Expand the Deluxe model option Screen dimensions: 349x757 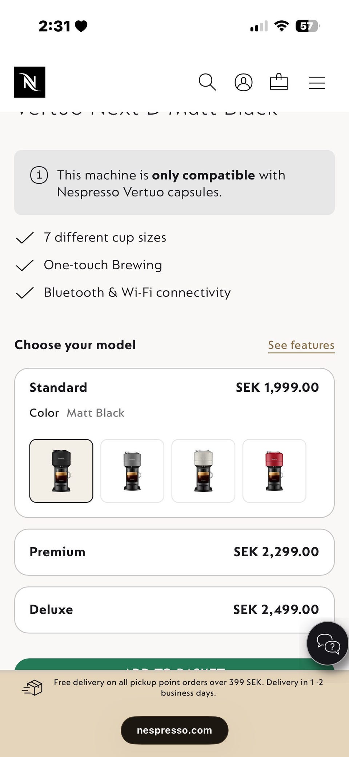coord(174,610)
